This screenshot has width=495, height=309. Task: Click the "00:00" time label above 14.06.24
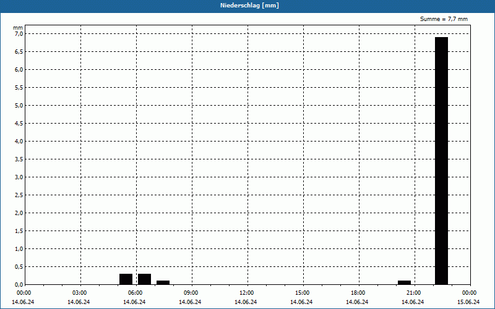click(x=24, y=293)
